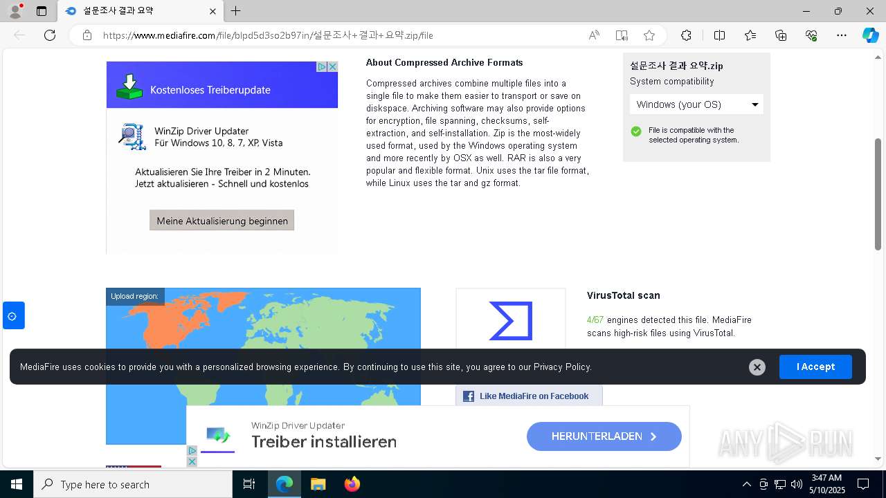Close bottom banner ad X icon
The height and width of the screenshot is (498, 886).
(x=192, y=461)
